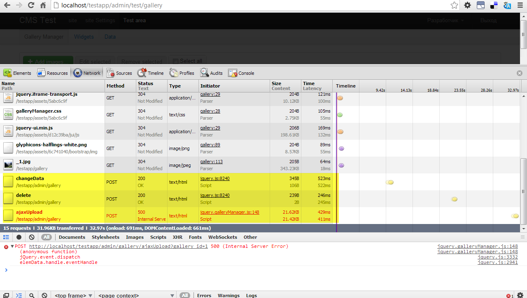The height and width of the screenshot is (298, 527).
Task: Open the top frame dropdown
Action: point(72,295)
